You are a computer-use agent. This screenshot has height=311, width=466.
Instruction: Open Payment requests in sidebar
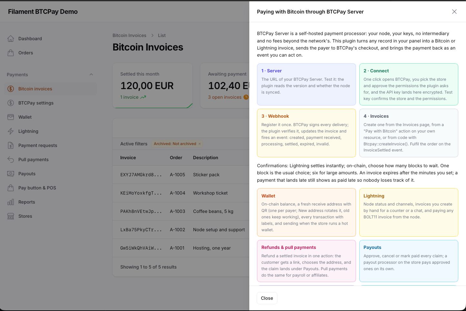50,145
